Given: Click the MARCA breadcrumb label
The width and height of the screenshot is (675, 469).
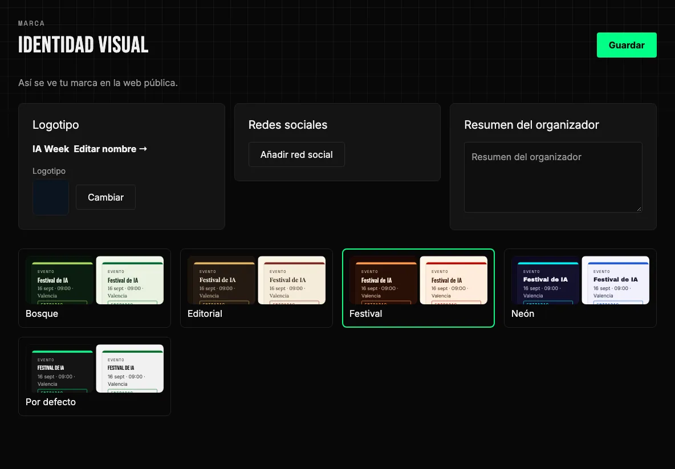Looking at the screenshot, I should coord(31,23).
